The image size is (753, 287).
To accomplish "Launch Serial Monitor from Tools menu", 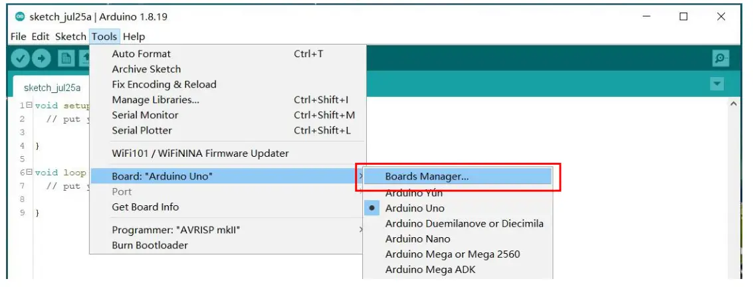I will 228,115.
